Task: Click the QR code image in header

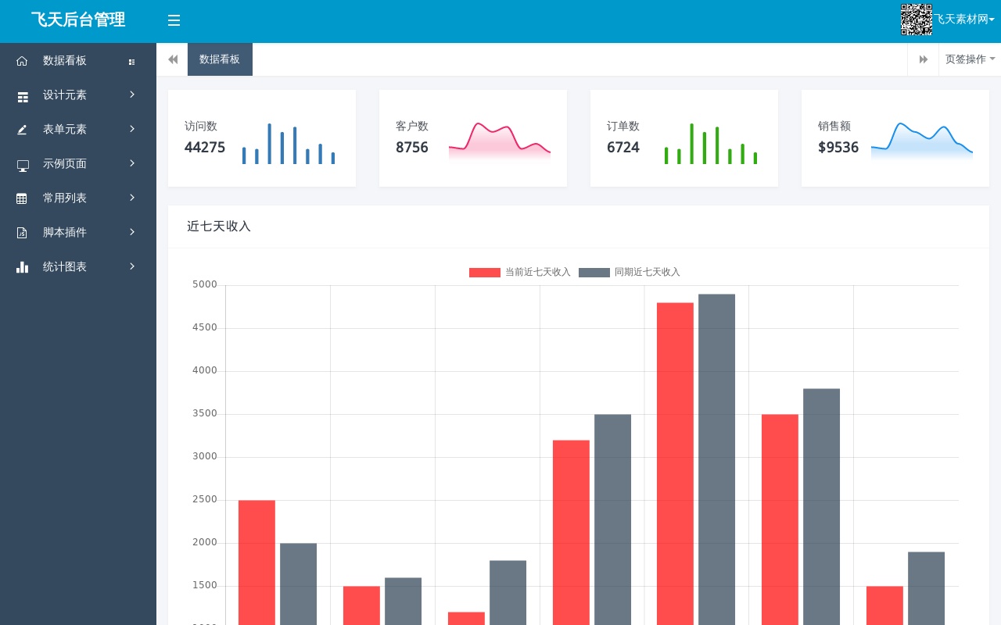Action: (x=916, y=20)
